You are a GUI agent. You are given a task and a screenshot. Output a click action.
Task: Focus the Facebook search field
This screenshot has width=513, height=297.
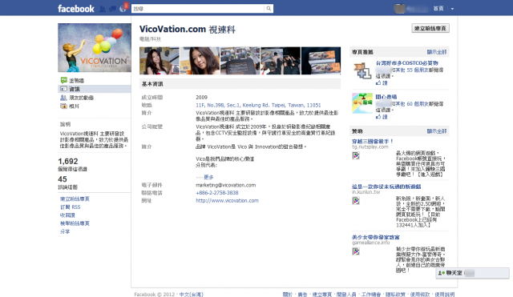point(198,9)
